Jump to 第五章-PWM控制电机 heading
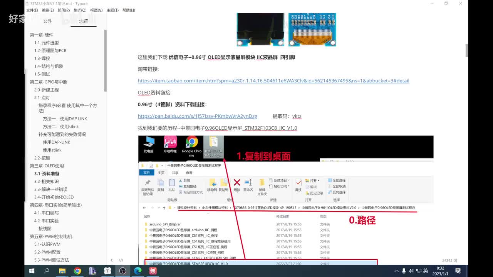The height and width of the screenshot is (277, 493). click(51, 237)
